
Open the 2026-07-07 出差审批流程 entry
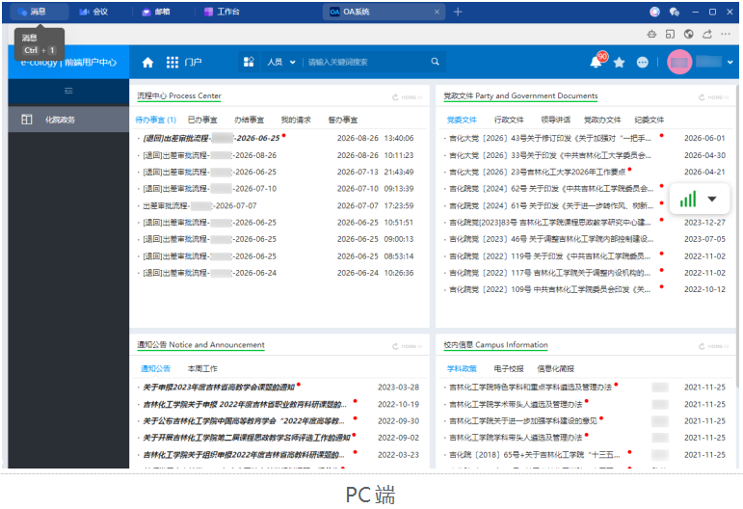199,205
